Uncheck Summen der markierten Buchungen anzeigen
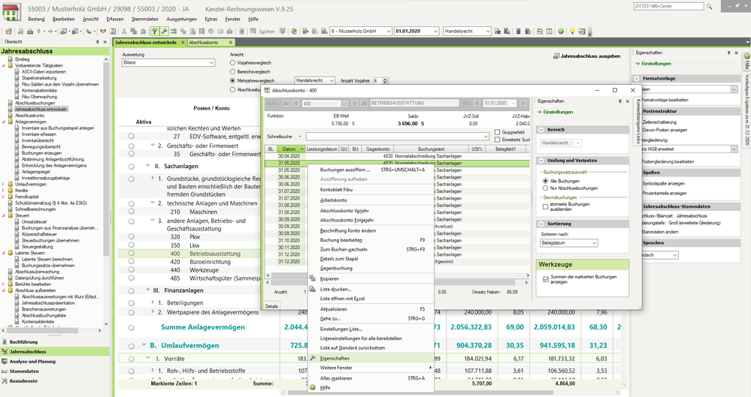Viewport: 751px width, 397px height. [x=545, y=278]
